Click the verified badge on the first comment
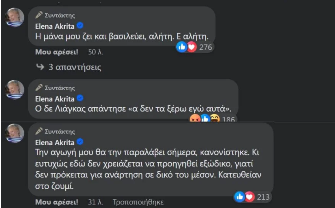The image size is (335, 208). click(81, 26)
